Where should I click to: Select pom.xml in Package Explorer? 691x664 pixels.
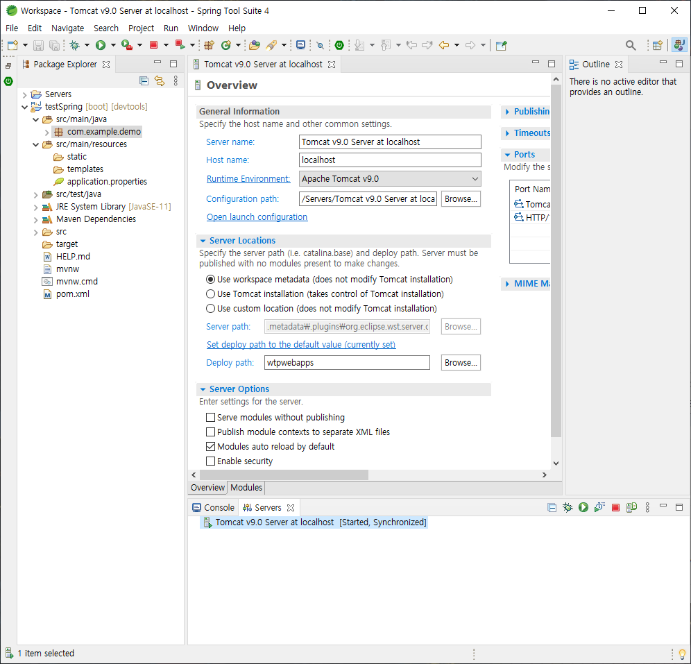click(73, 294)
